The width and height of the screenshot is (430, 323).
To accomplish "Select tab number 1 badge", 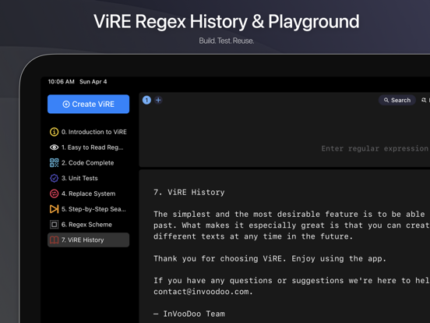I will pos(146,100).
